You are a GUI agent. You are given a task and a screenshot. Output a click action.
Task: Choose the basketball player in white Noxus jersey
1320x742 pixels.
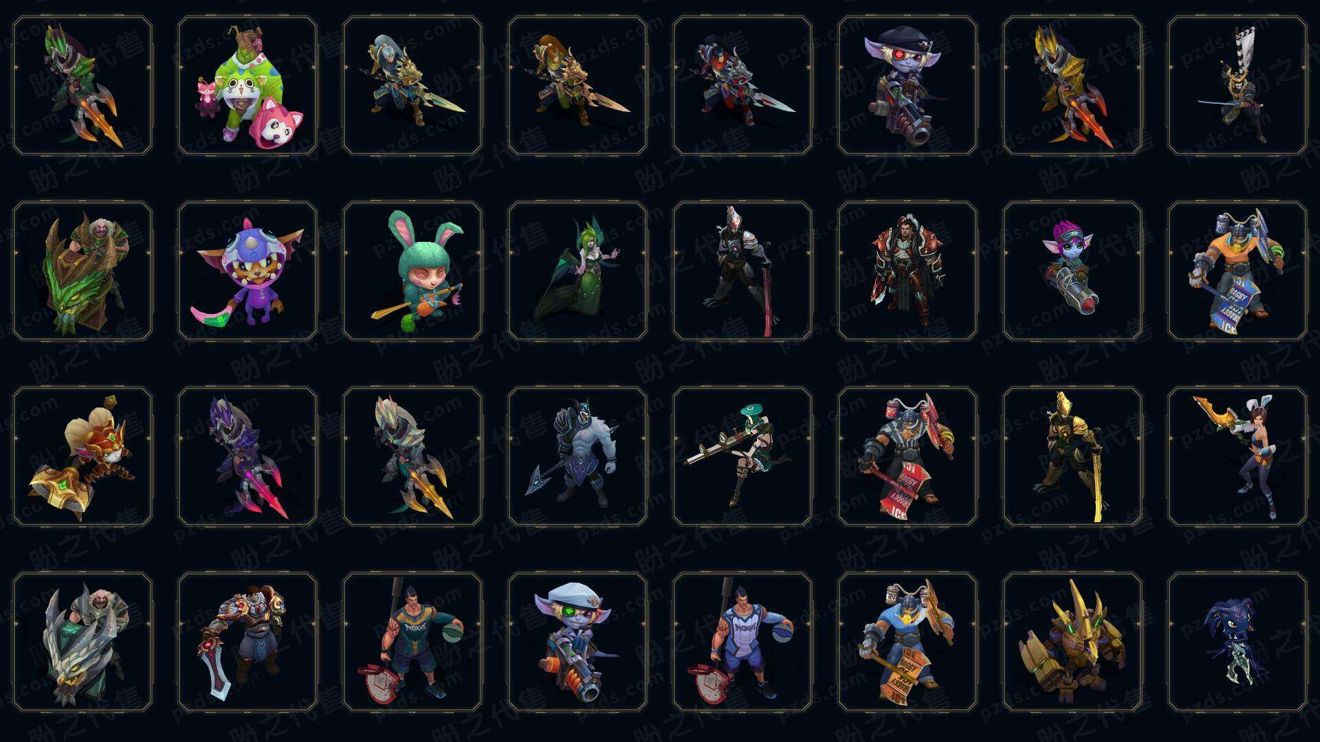(x=742, y=642)
